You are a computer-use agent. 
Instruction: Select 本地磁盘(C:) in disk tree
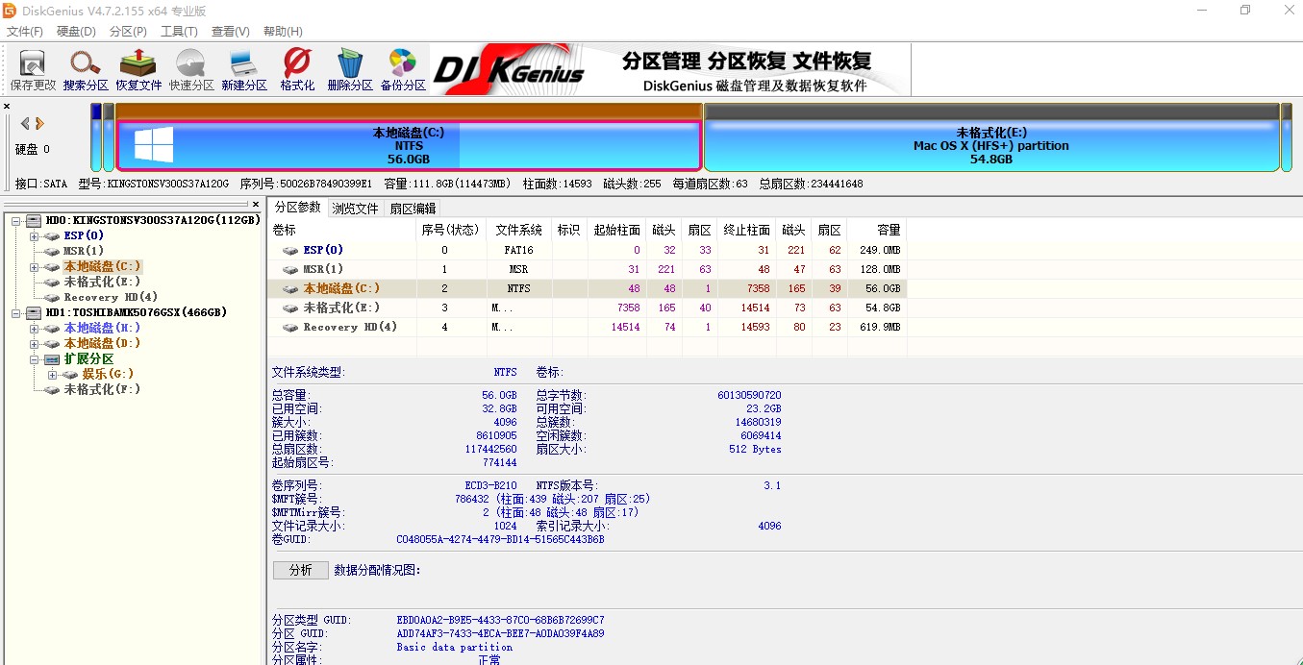click(x=103, y=266)
